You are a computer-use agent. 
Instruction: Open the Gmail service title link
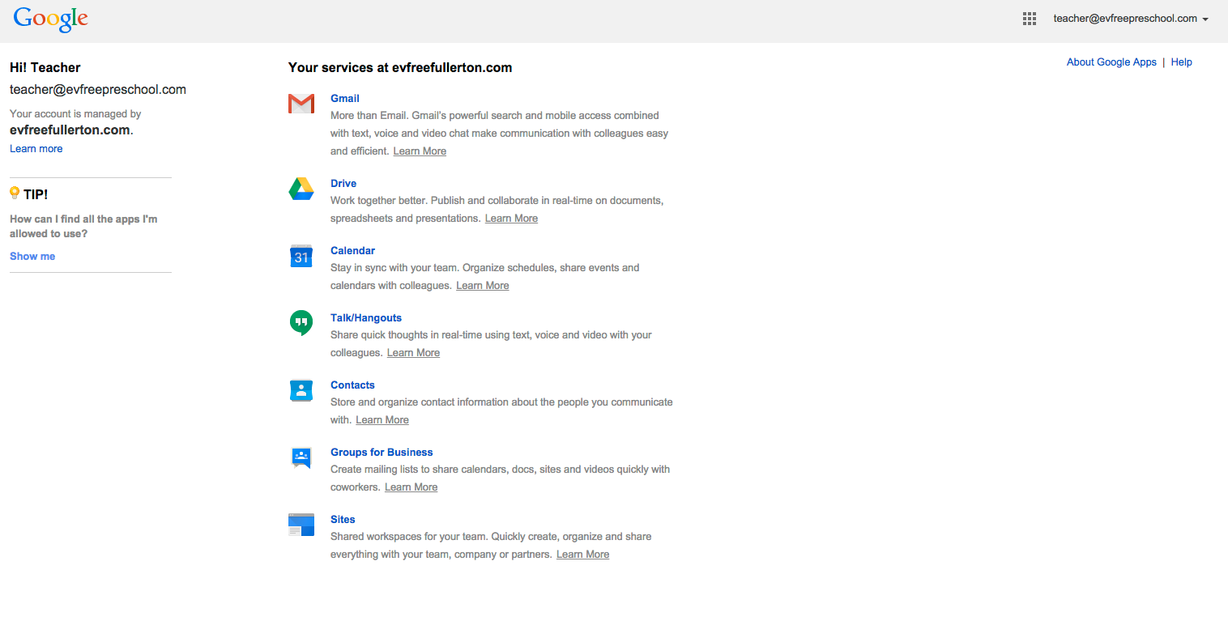click(345, 99)
